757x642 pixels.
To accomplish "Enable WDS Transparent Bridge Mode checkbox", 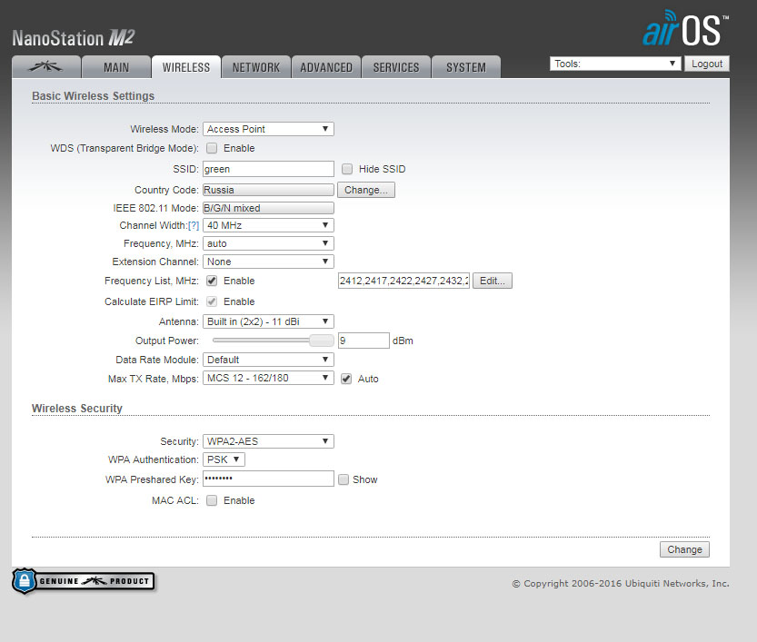I will tap(212, 148).
